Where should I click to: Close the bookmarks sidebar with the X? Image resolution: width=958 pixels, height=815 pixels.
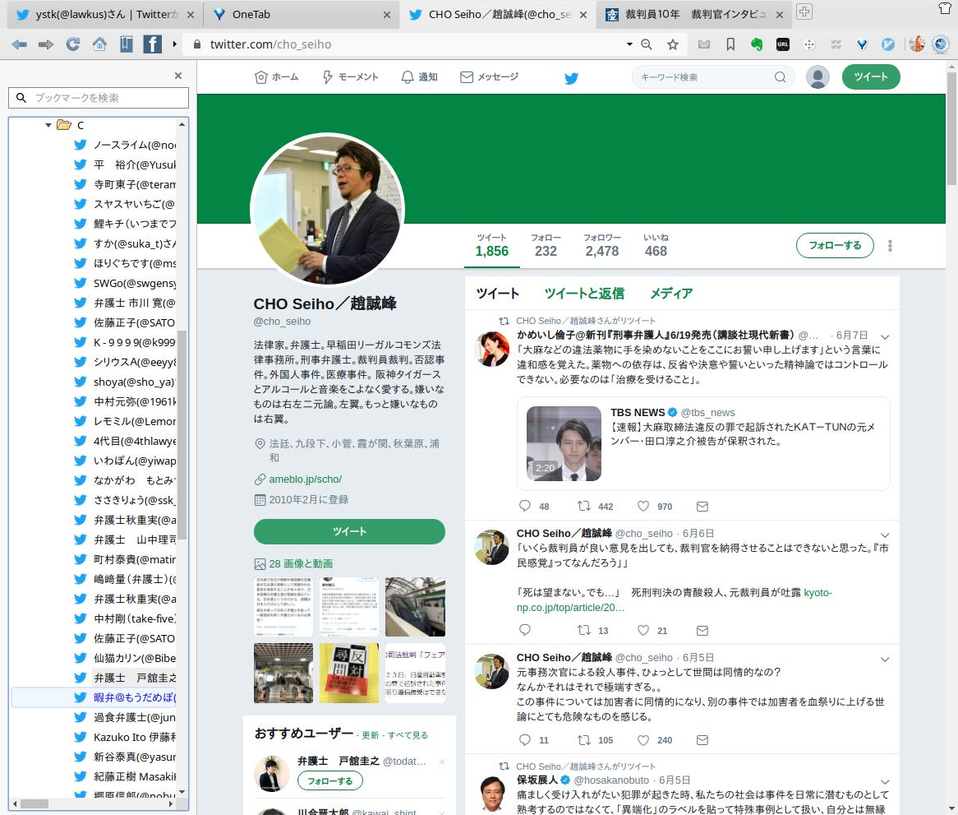click(x=178, y=76)
